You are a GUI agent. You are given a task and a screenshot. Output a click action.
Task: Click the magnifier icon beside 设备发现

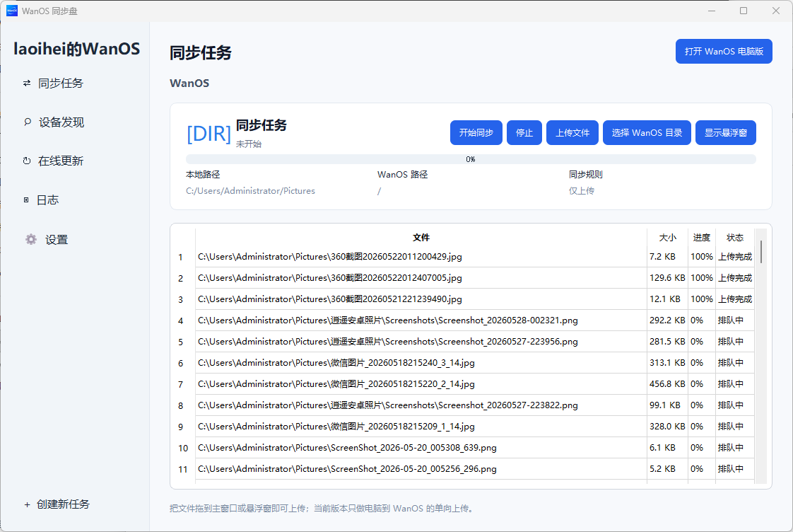(x=28, y=122)
